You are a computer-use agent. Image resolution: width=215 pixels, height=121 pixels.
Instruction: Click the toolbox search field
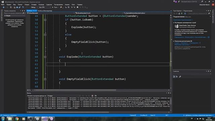coord(13,13)
